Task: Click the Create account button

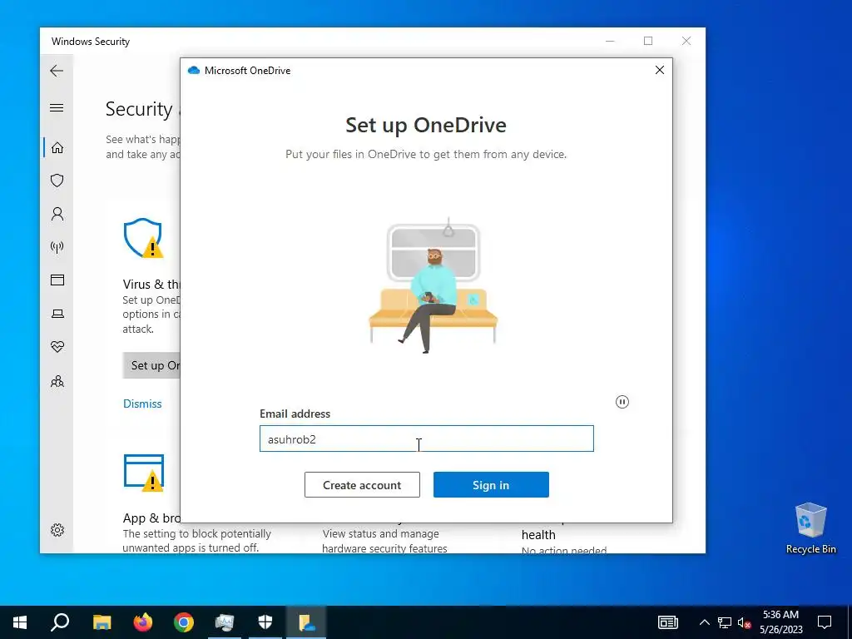Action: (x=362, y=485)
